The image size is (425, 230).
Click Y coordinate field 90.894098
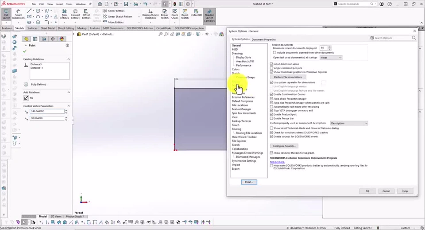point(47,118)
